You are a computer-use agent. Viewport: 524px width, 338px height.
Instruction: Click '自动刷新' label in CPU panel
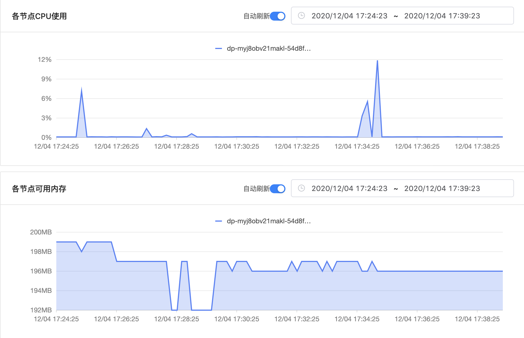[x=256, y=16]
